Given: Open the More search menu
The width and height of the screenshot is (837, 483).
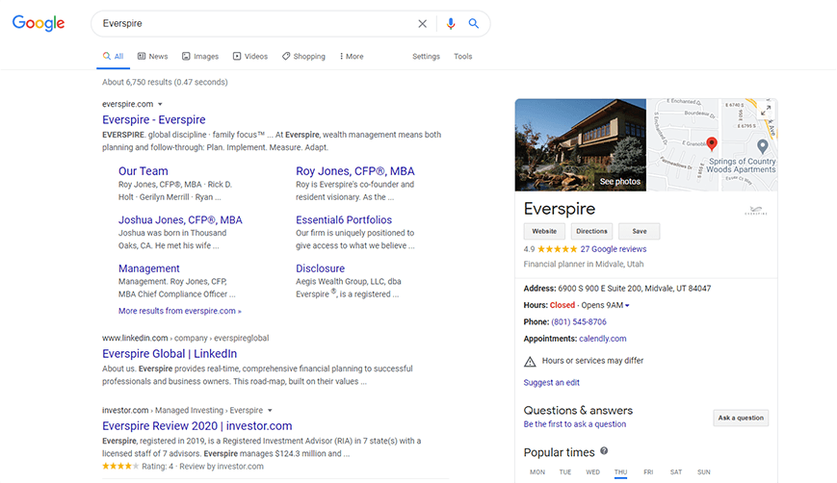Looking at the screenshot, I should coord(352,57).
